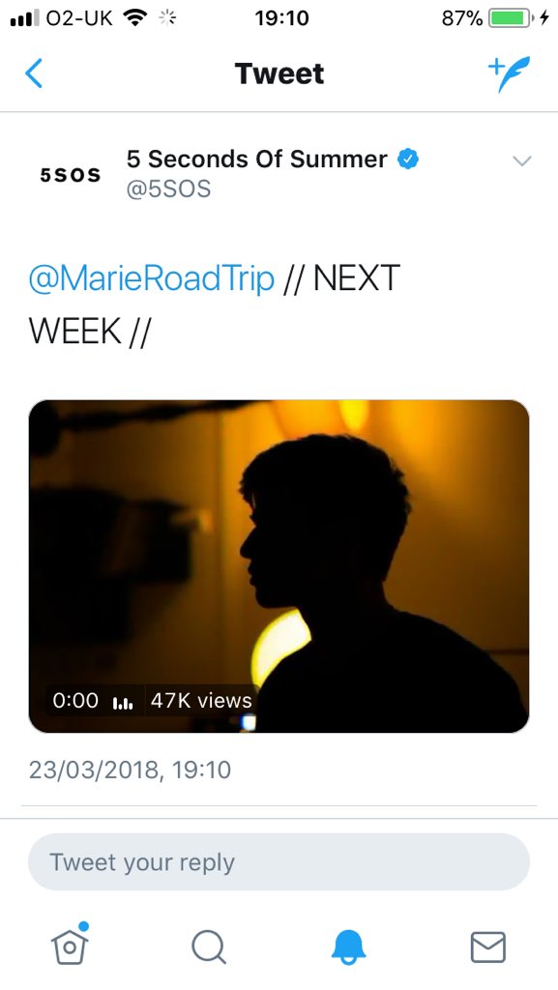Viewport: 558px width, 990px height.
Task: Tap the 0:00 video time indicator
Action: (x=75, y=700)
